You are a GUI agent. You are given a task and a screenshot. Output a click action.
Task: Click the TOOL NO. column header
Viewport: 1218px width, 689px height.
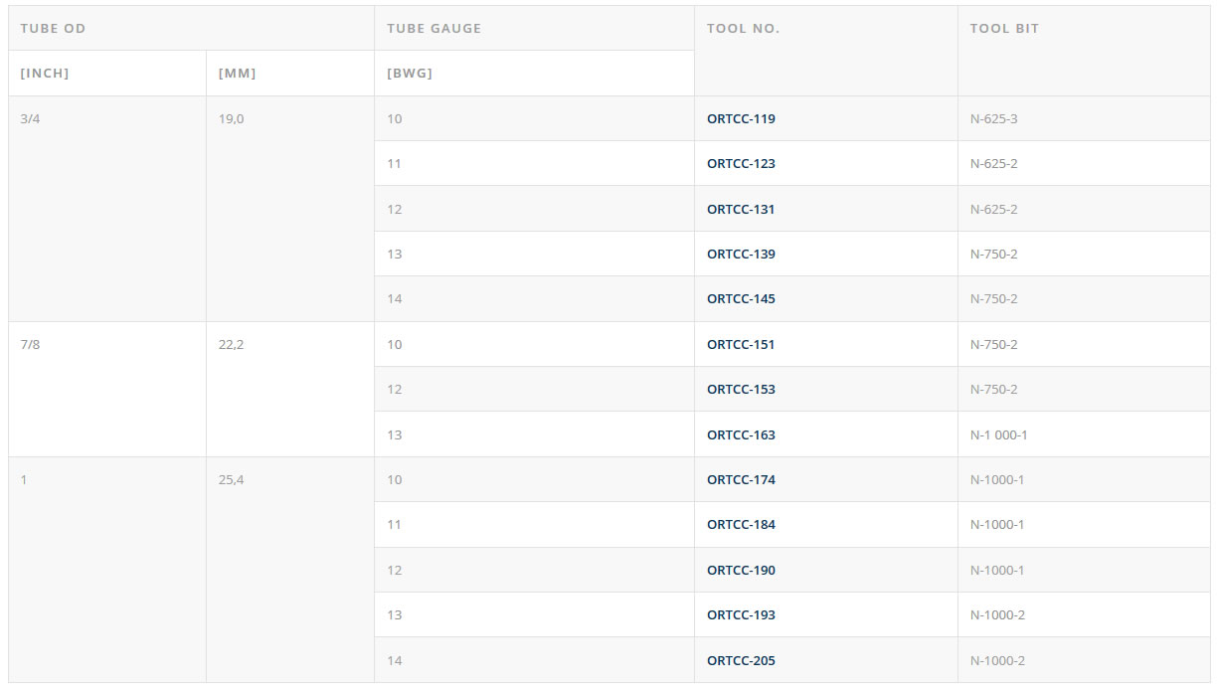743,29
